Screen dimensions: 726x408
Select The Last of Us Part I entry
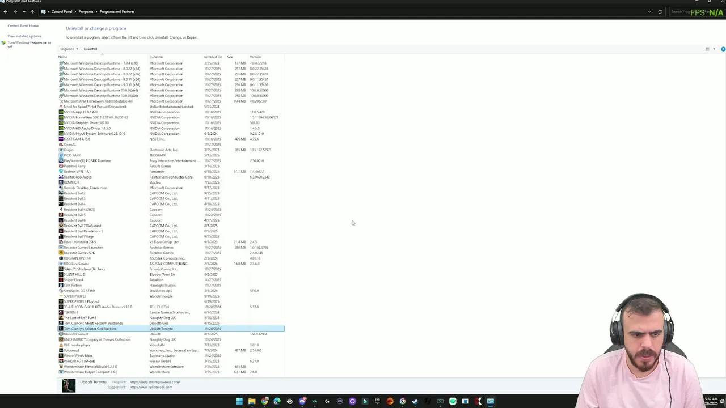click(171, 318)
